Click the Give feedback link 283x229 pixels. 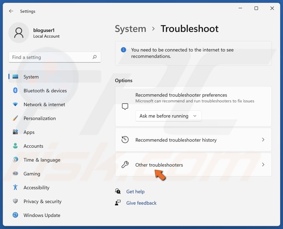tap(141, 203)
